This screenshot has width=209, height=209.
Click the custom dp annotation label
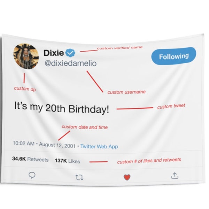pyautogui.click(x=25, y=89)
